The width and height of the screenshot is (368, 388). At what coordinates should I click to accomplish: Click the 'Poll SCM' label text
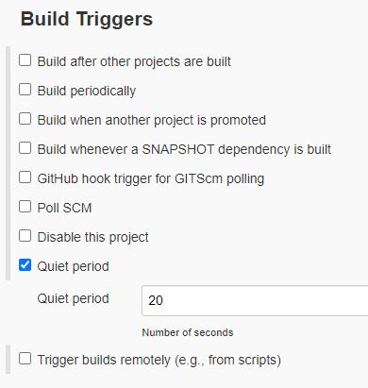coord(64,208)
